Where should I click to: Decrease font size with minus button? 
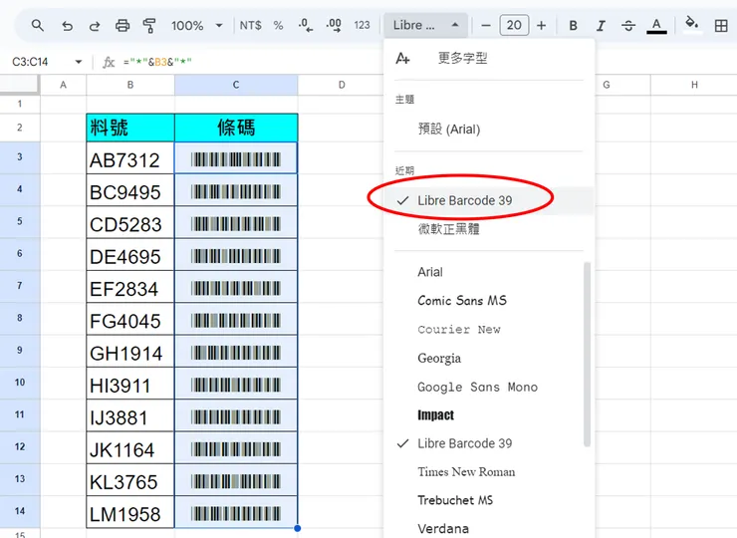tap(486, 25)
